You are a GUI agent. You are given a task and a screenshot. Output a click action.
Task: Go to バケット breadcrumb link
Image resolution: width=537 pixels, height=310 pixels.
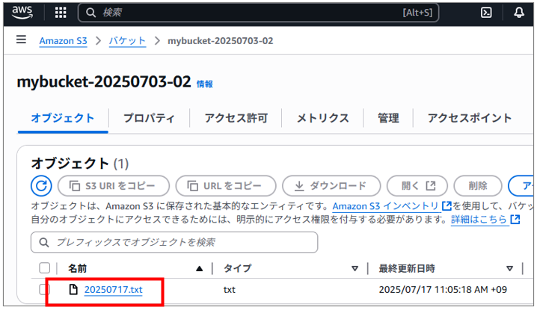[x=127, y=41]
